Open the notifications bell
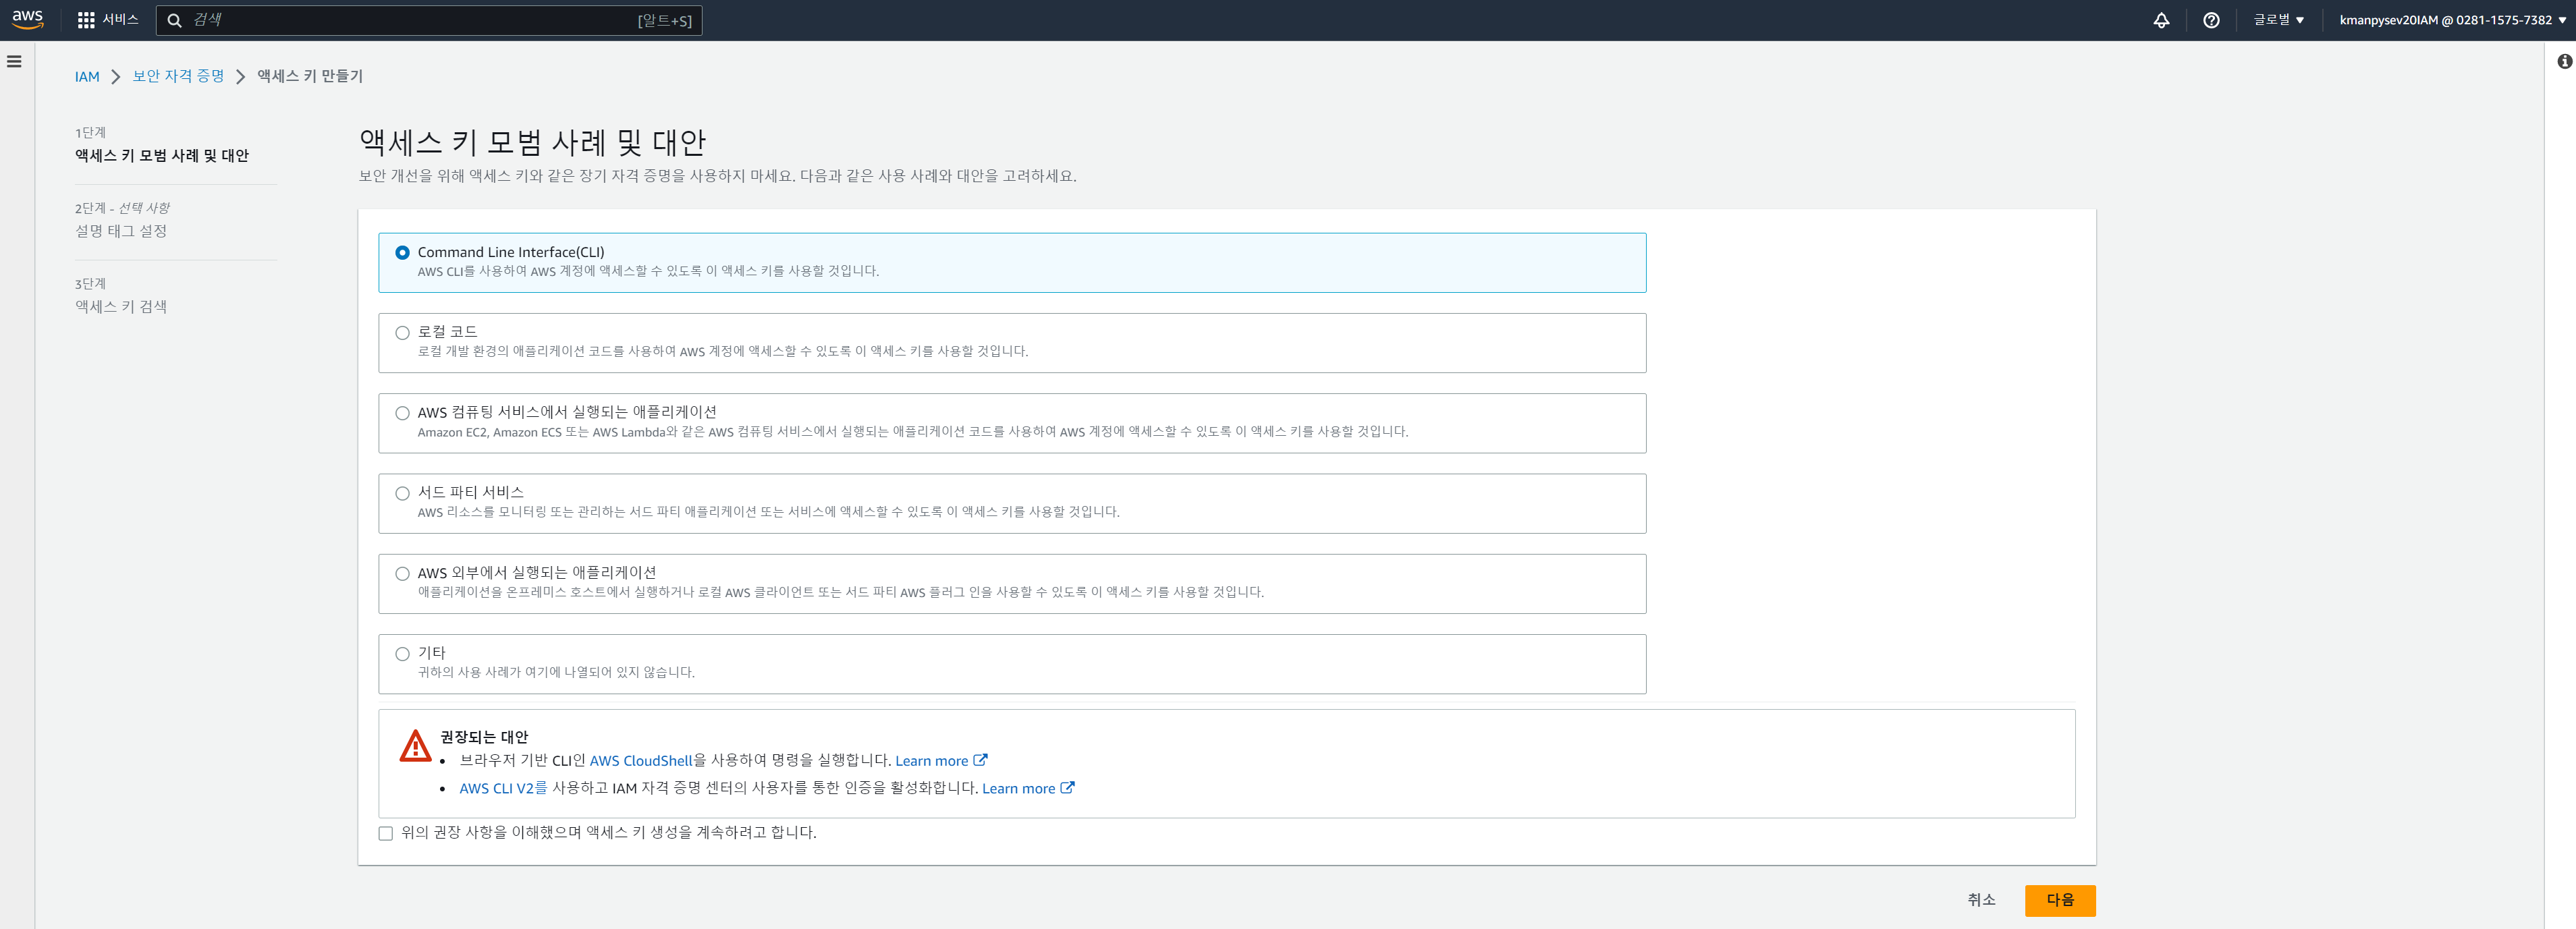Screen dimensions: 2576x929 coord(2161,20)
